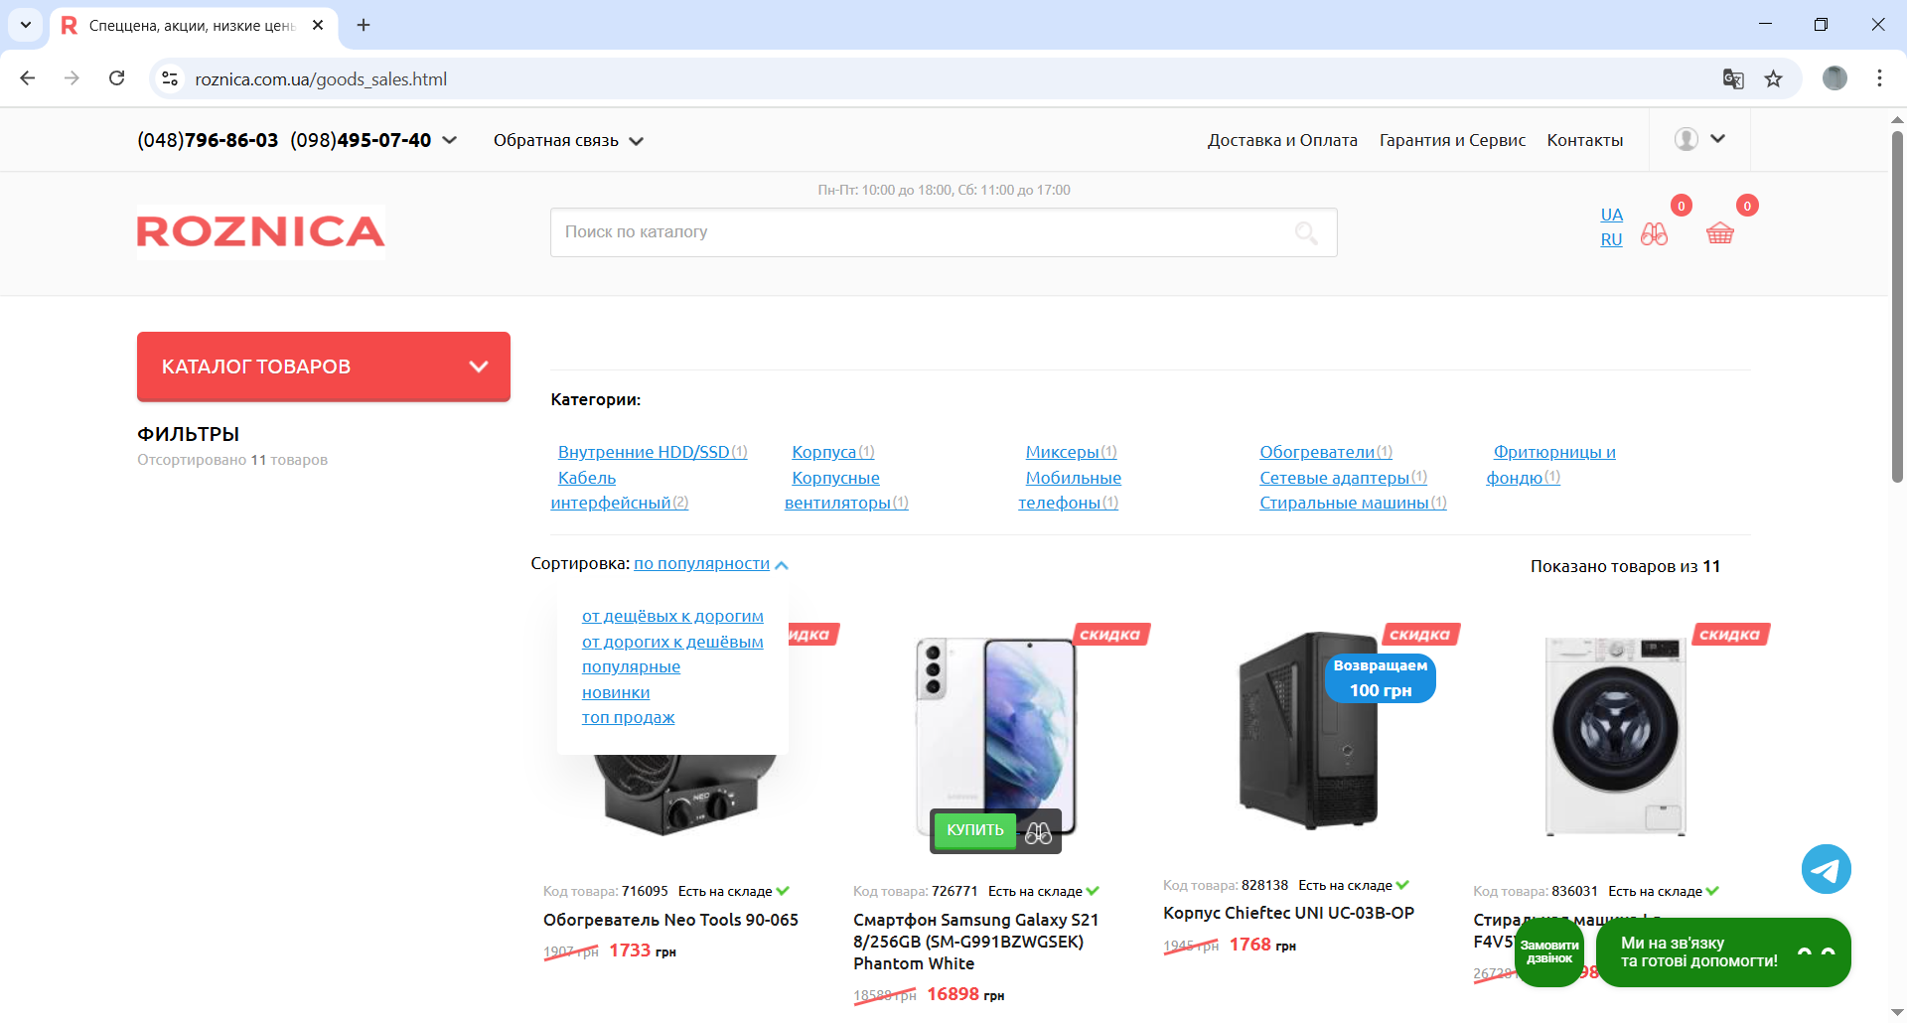1907x1023 pixels.
Task: Reload the page
Action: pos(117,78)
